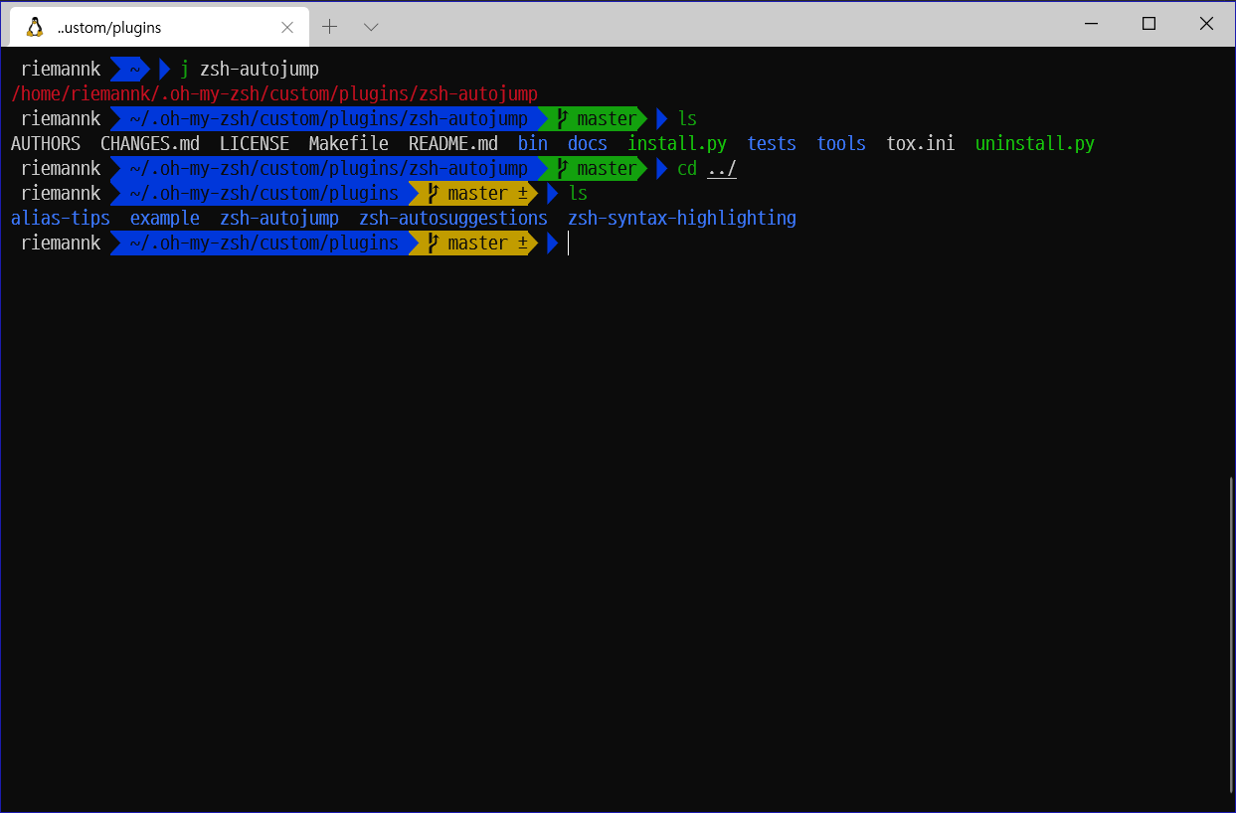
Task: Click the bin directory name
Action: 533,143
